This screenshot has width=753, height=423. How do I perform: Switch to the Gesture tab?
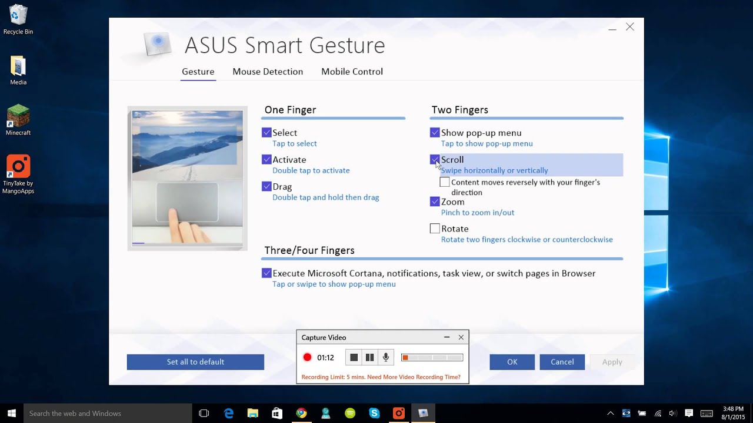pos(198,72)
